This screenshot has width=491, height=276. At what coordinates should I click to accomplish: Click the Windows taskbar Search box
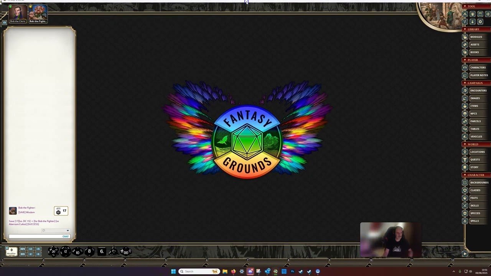point(199,271)
